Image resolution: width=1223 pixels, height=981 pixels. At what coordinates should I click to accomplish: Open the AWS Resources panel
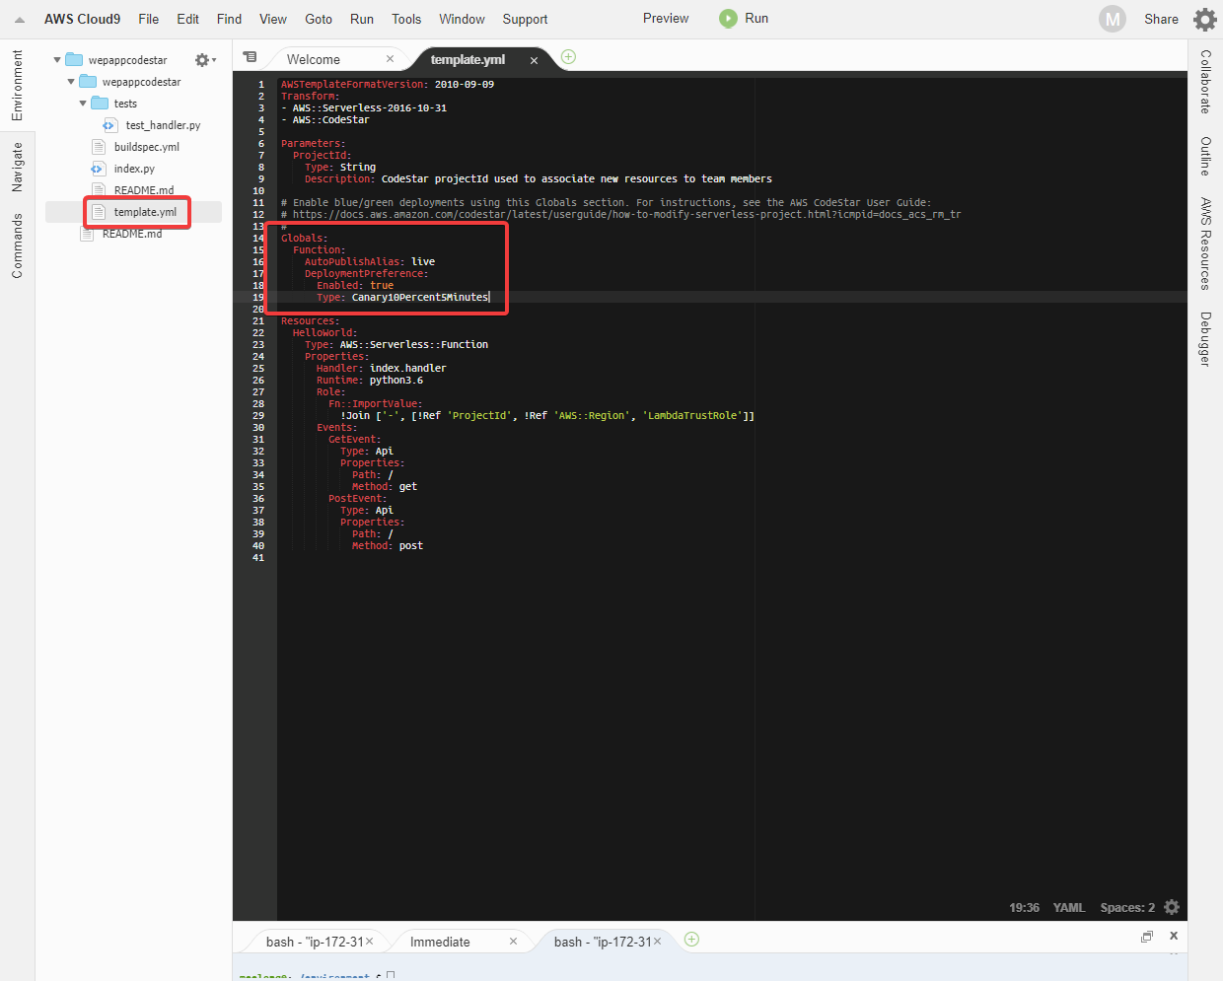[1205, 244]
